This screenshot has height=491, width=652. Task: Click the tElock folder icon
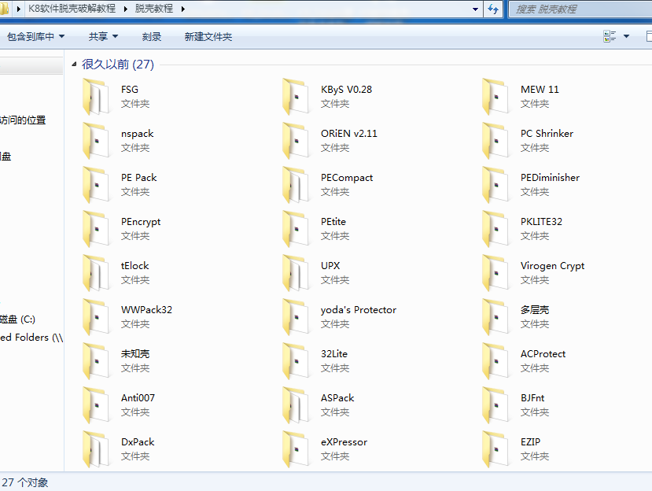[x=96, y=273]
